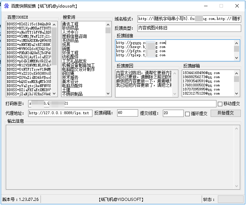Select the 钢丝绳 search term
The height and width of the screenshot is (205, 246).
pyautogui.click(x=68, y=73)
